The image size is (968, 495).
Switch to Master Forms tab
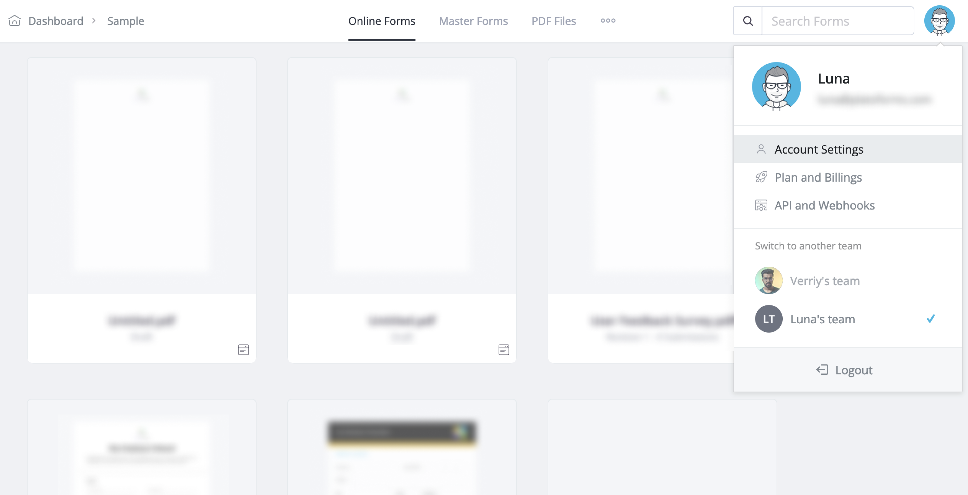[x=473, y=20]
